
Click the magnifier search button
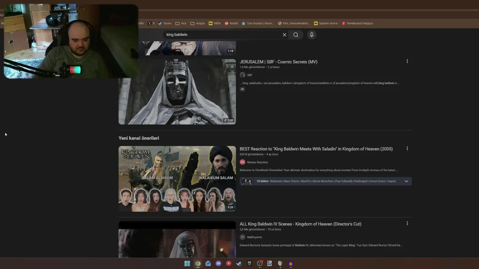pos(296,35)
